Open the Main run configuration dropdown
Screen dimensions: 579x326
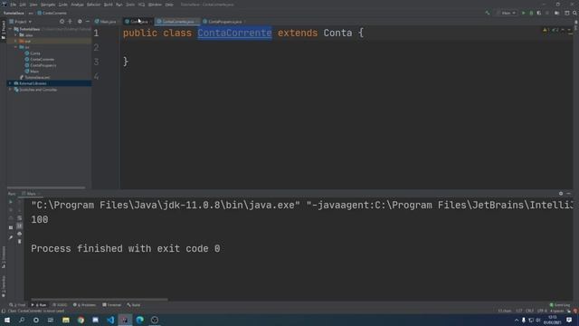coord(508,13)
